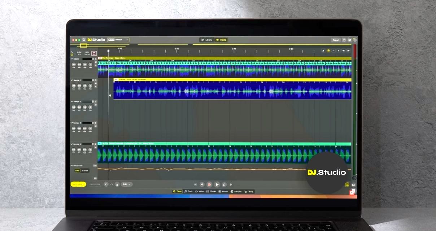Mute the Master track
The height and width of the screenshot is (231, 436).
[96, 62]
